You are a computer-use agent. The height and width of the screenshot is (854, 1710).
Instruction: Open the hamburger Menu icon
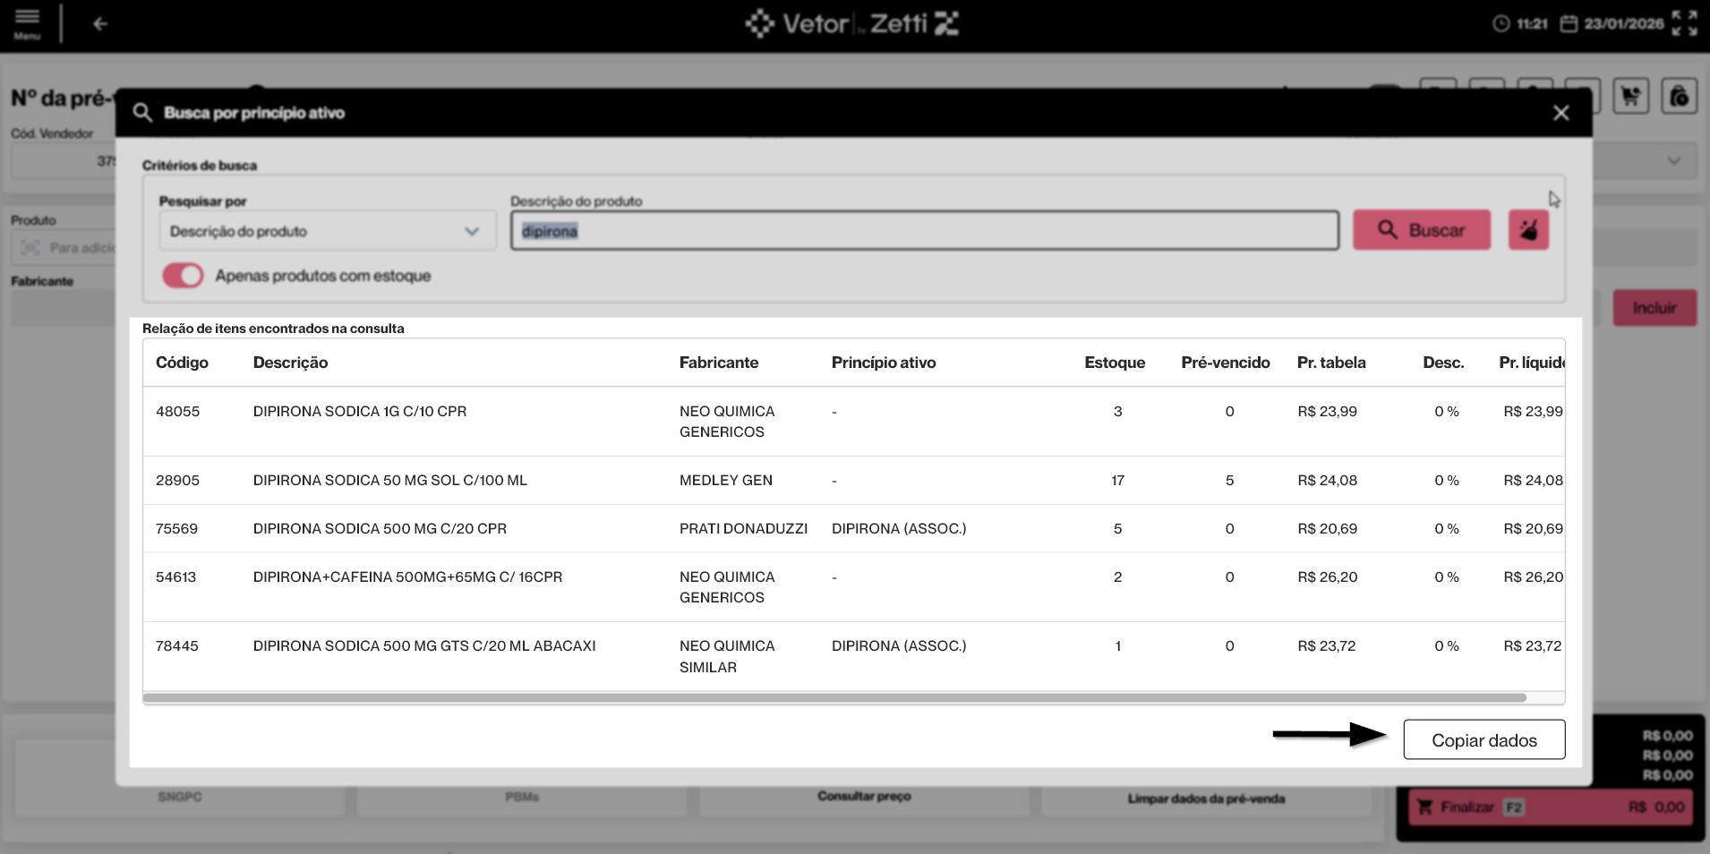(27, 23)
